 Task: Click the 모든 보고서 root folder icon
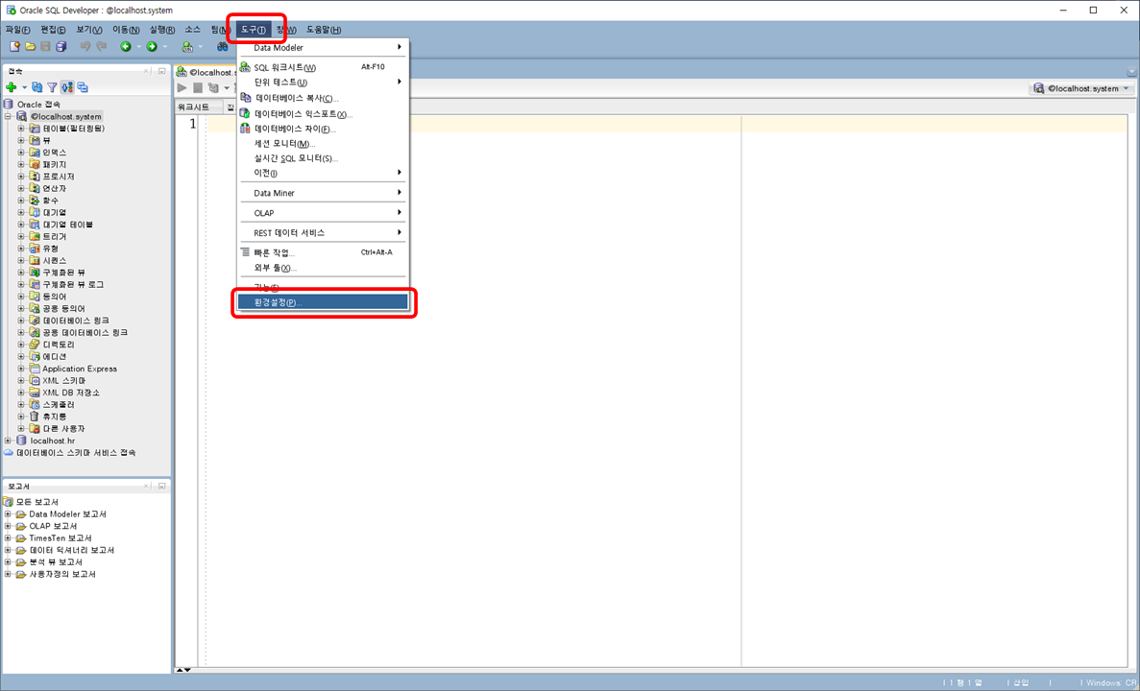coord(9,502)
